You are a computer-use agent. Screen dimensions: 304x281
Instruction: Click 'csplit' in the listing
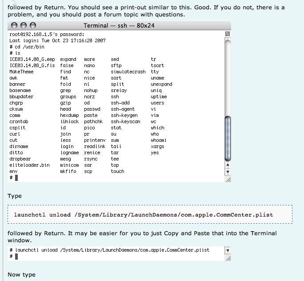(x=17, y=128)
